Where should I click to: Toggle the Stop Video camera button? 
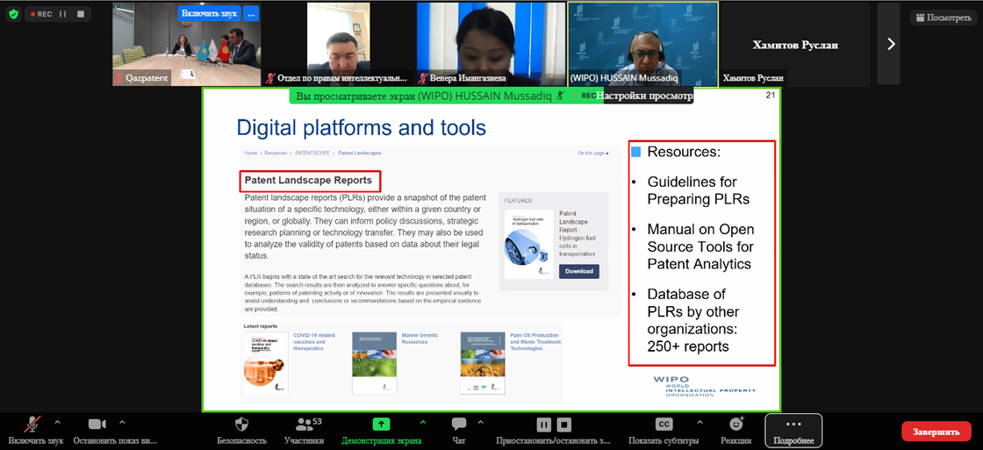click(97, 425)
